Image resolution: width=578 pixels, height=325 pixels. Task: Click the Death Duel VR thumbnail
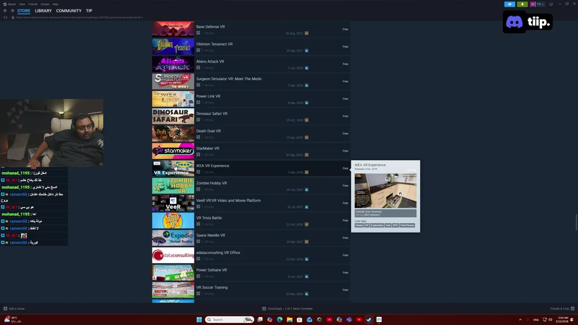tap(173, 134)
